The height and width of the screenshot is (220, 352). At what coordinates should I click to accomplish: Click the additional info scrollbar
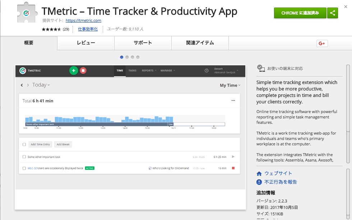(348, 194)
